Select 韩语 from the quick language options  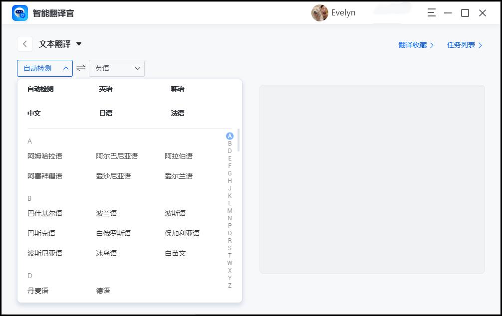[x=177, y=89]
